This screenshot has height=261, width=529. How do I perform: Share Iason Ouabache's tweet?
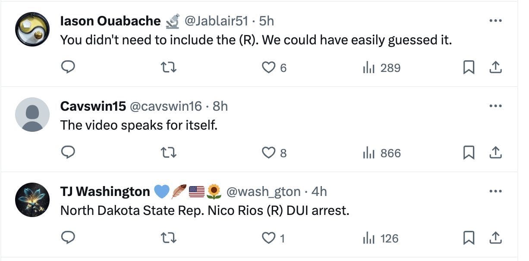click(496, 68)
